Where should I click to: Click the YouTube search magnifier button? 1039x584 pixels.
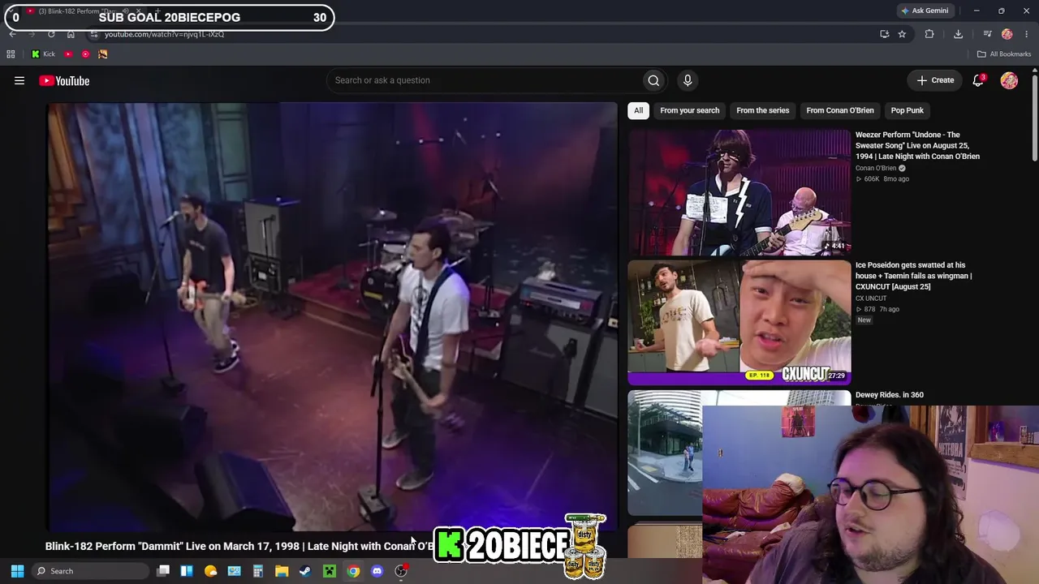(x=653, y=80)
